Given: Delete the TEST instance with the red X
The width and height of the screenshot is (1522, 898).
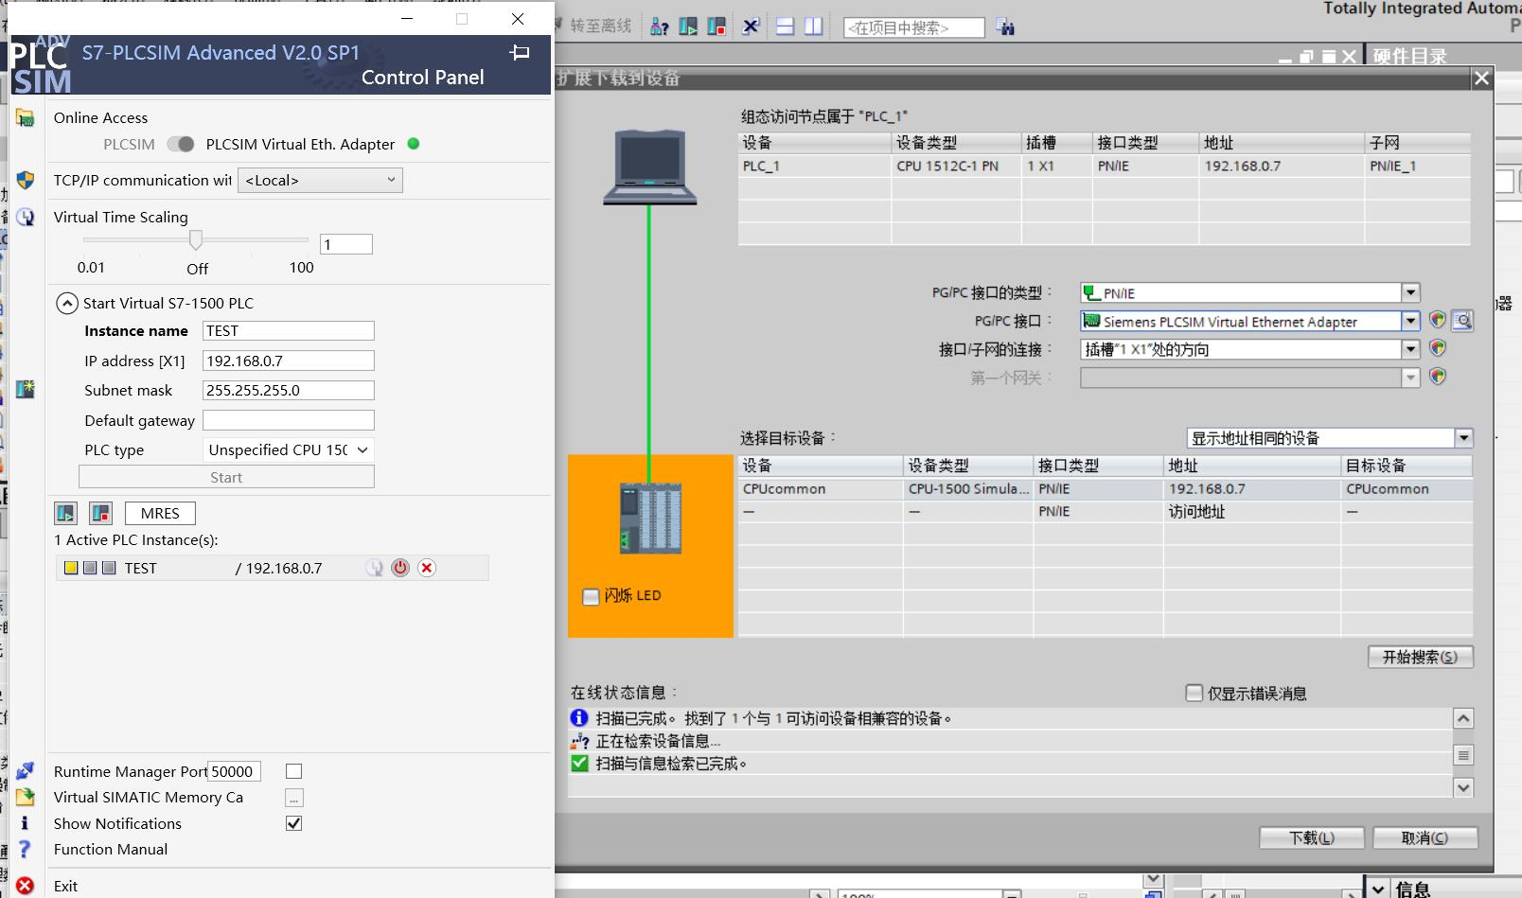Looking at the screenshot, I should click(426, 568).
